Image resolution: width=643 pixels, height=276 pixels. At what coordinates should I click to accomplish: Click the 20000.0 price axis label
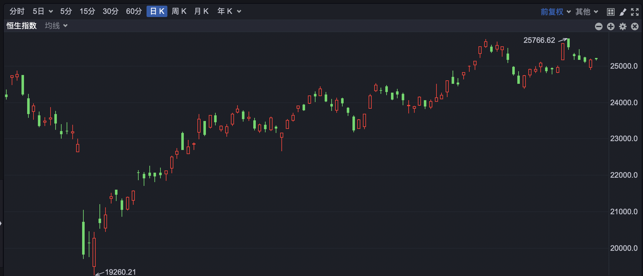pyautogui.click(x=624, y=248)
